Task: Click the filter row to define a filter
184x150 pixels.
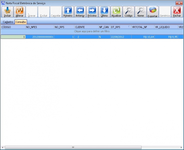Action: [92, 31]
